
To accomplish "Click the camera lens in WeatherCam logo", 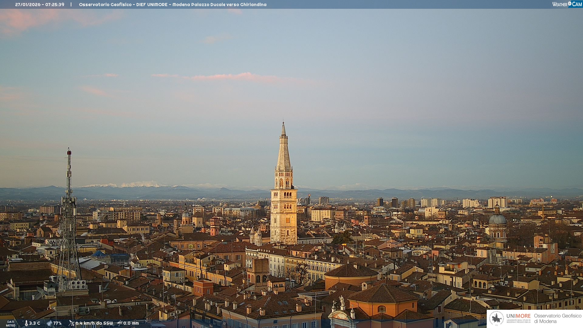I will [570, 3].
